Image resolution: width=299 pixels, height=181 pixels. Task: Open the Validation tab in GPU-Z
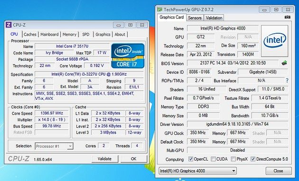(x=214, y=18)
